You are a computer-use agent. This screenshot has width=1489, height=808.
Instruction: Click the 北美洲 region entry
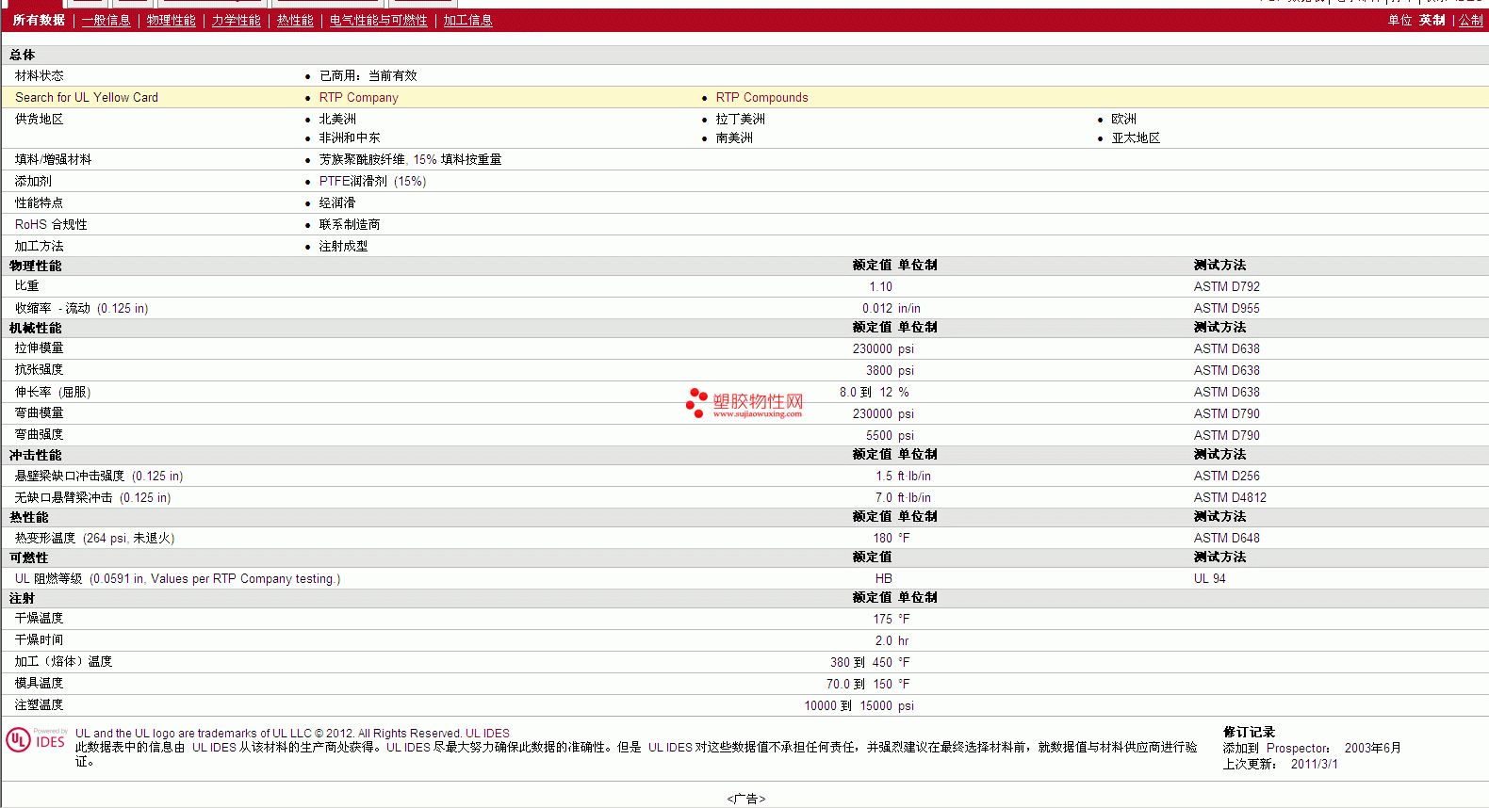(x=337, y=119)
